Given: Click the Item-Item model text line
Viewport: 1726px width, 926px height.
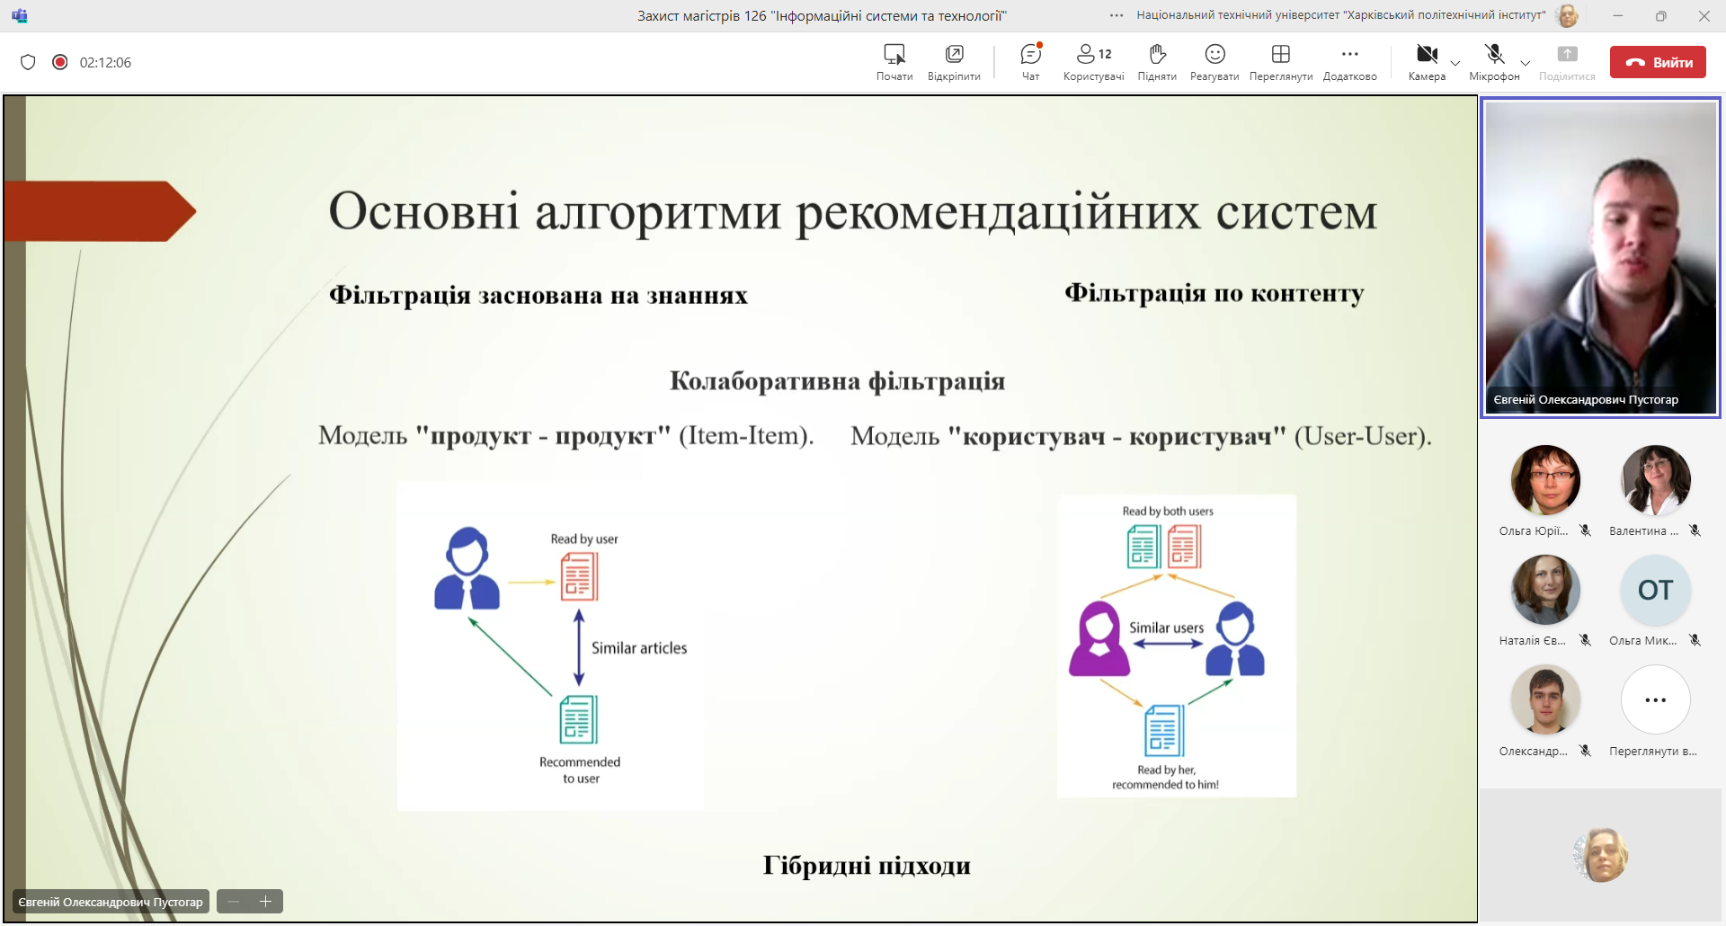Looking at the screenshot, I should click(x=566, y=436).
